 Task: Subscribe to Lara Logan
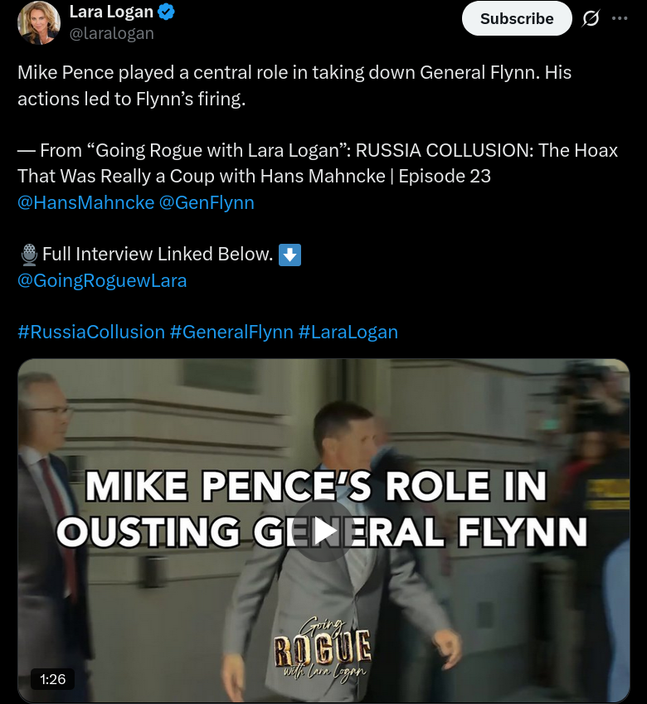tap(517, 18)
